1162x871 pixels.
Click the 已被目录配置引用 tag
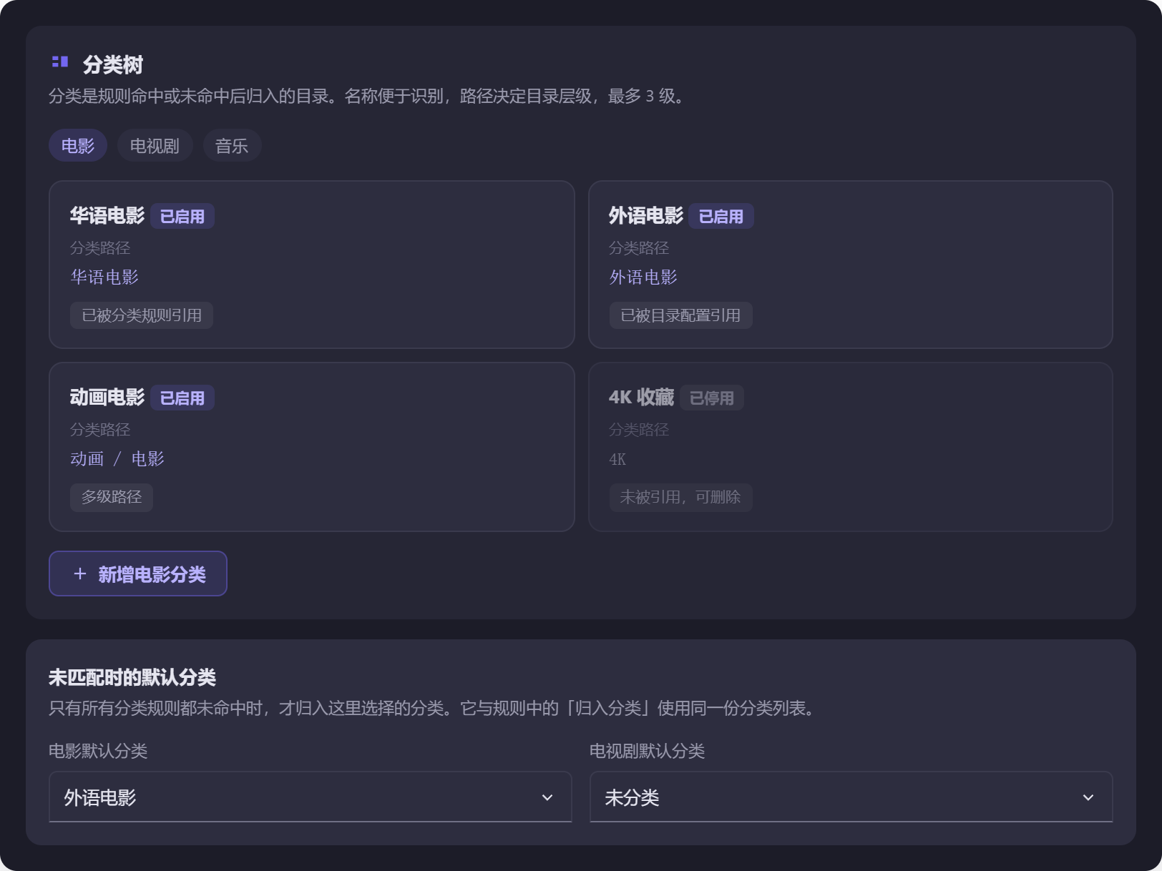pyautogui.click(x=680, y=315)
